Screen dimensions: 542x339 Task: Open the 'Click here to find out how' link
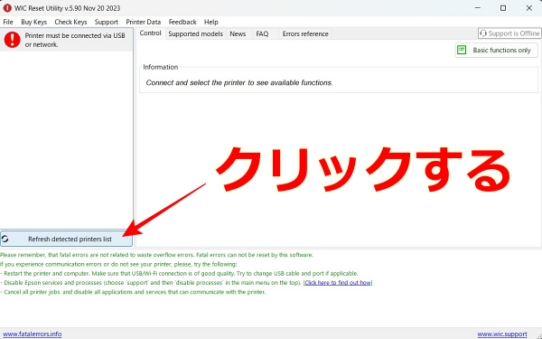pyautogui.click(x=338, y=283)
